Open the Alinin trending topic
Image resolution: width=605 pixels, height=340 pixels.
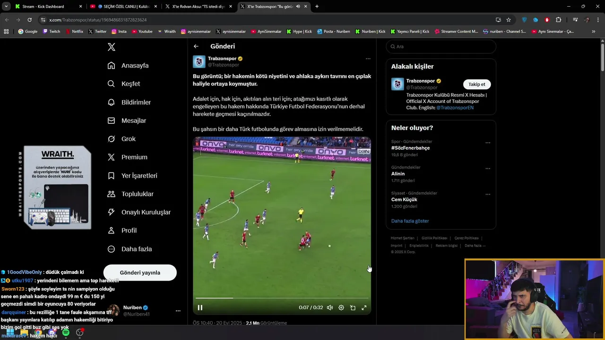[x=398, y=174]
